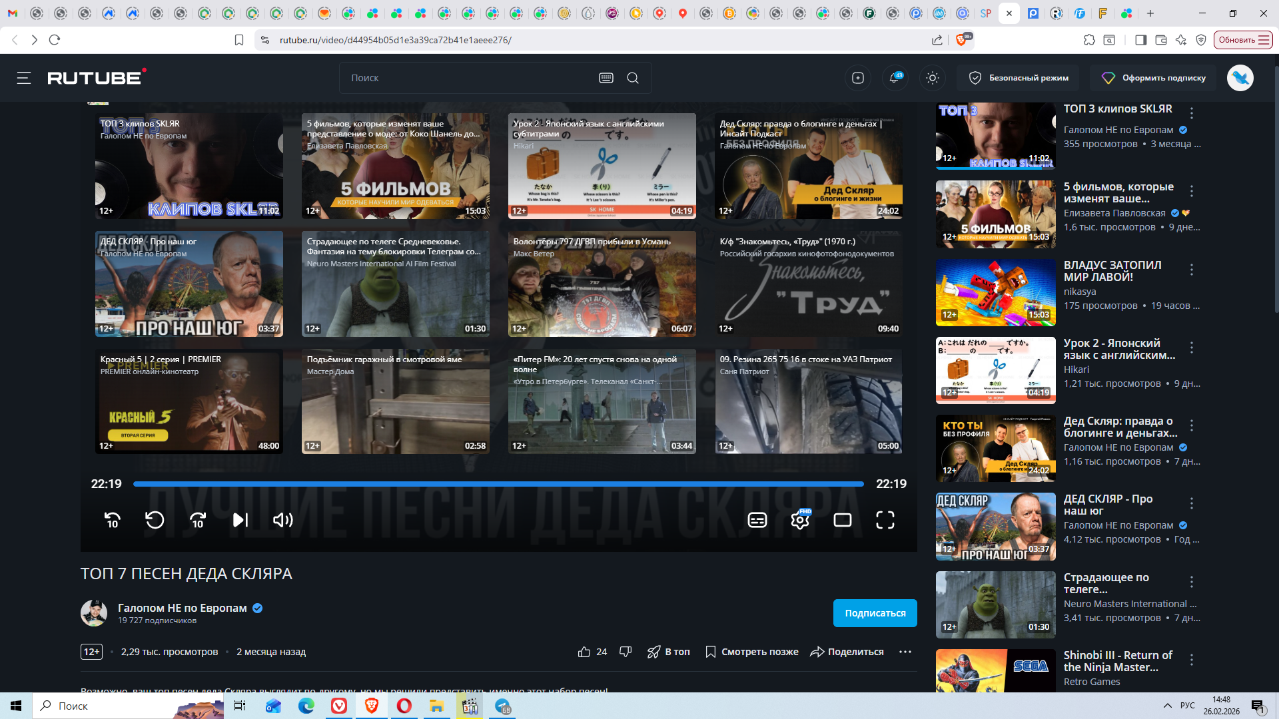Open options for 'ТОП 3 клипов SKLЯR'
Image resolution: width=1279 pixels, height=719 pixels.
tap(1192, 113)
